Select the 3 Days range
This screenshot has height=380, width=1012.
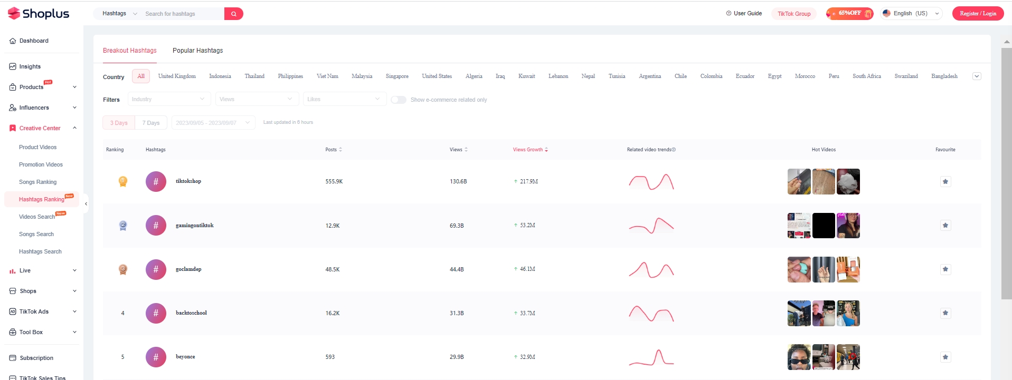[x=119, y=123]
